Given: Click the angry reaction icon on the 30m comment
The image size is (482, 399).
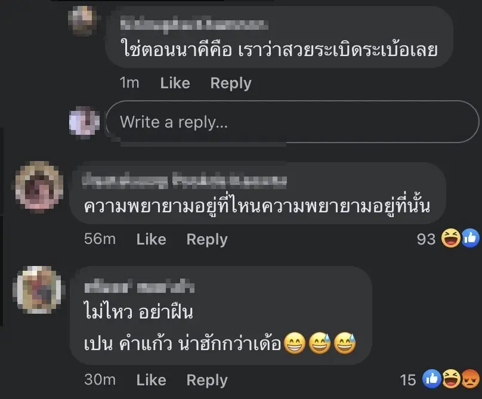Looking at the screenshot, I should pos(471,379).
